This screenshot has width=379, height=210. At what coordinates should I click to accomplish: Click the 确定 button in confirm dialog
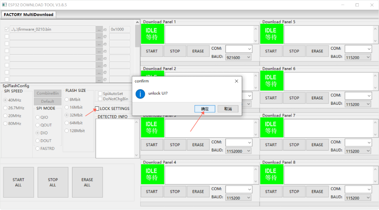tap(205, 109)
